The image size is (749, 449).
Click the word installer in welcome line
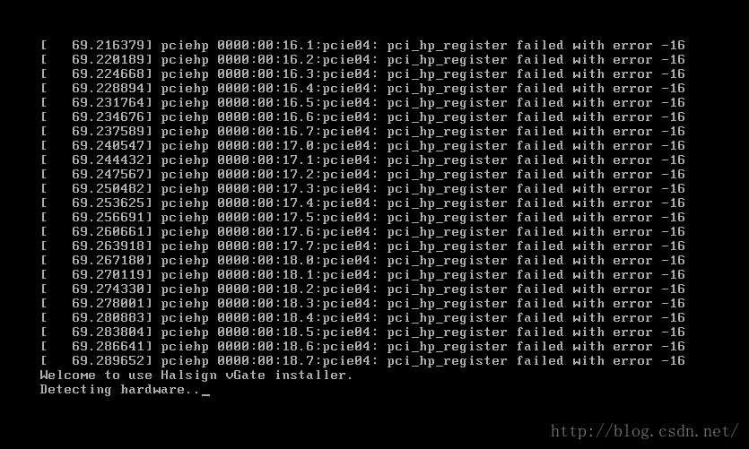pyautogui.click(x=314, y=376)
